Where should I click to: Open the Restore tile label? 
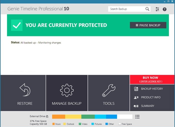coord(25,103)
